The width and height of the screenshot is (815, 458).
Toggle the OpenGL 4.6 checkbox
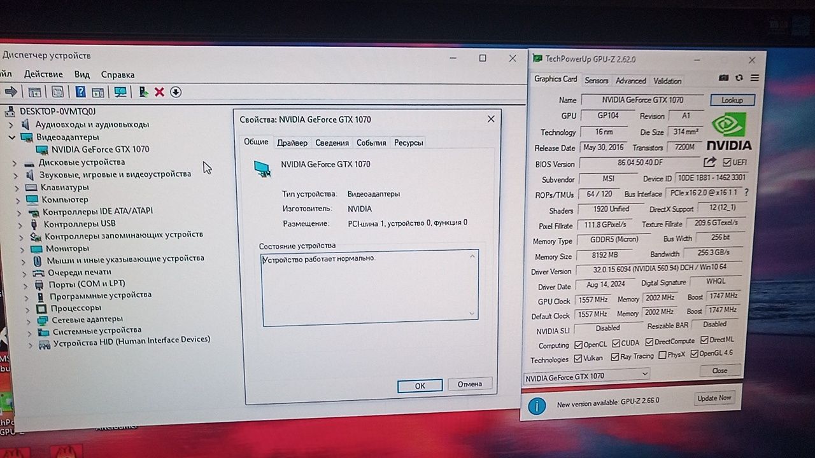[x=694, y=354]
